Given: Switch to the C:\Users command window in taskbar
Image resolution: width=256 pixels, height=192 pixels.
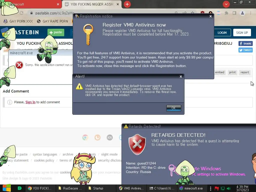Looking at the screenshot, I should 162,188.
